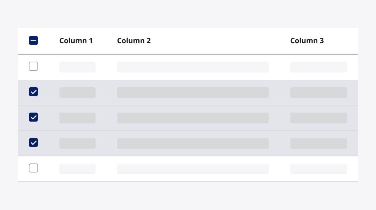This screenshot has width=376, height=210.
Task: Toggle the indeterminate select-all checkbox in header
Action: [33, 40]
